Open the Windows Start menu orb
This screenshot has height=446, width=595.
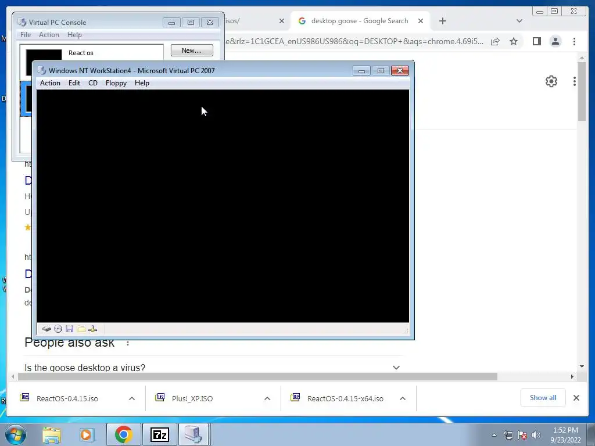click(16, 434)
